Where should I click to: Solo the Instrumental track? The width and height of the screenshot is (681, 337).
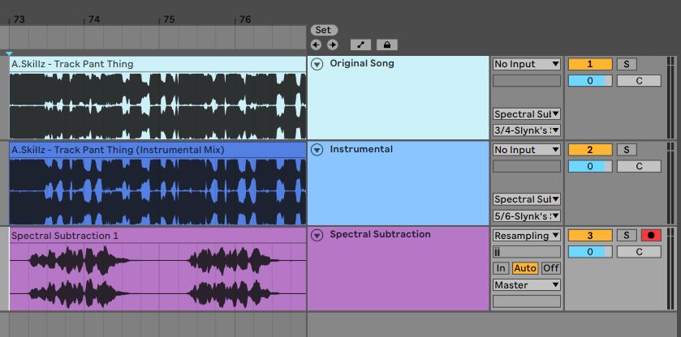626,150
